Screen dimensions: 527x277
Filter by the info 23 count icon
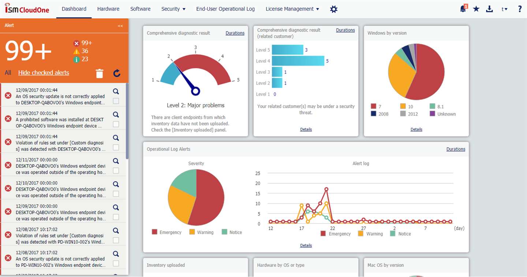[76, 59]
